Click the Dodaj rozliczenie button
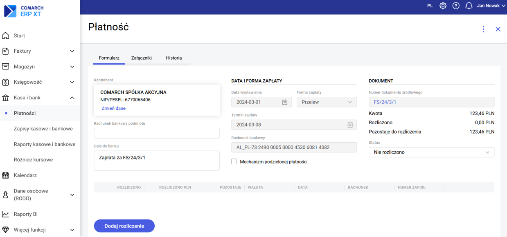 point(124,226)
